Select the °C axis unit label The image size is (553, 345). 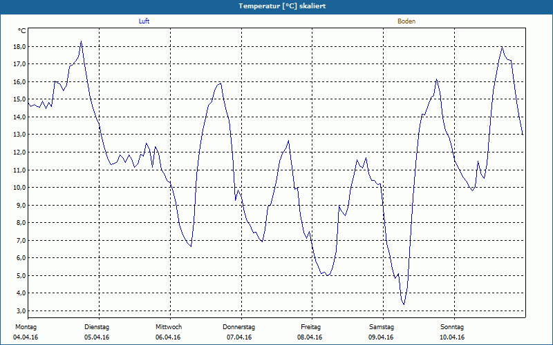(x=22, y=31)
